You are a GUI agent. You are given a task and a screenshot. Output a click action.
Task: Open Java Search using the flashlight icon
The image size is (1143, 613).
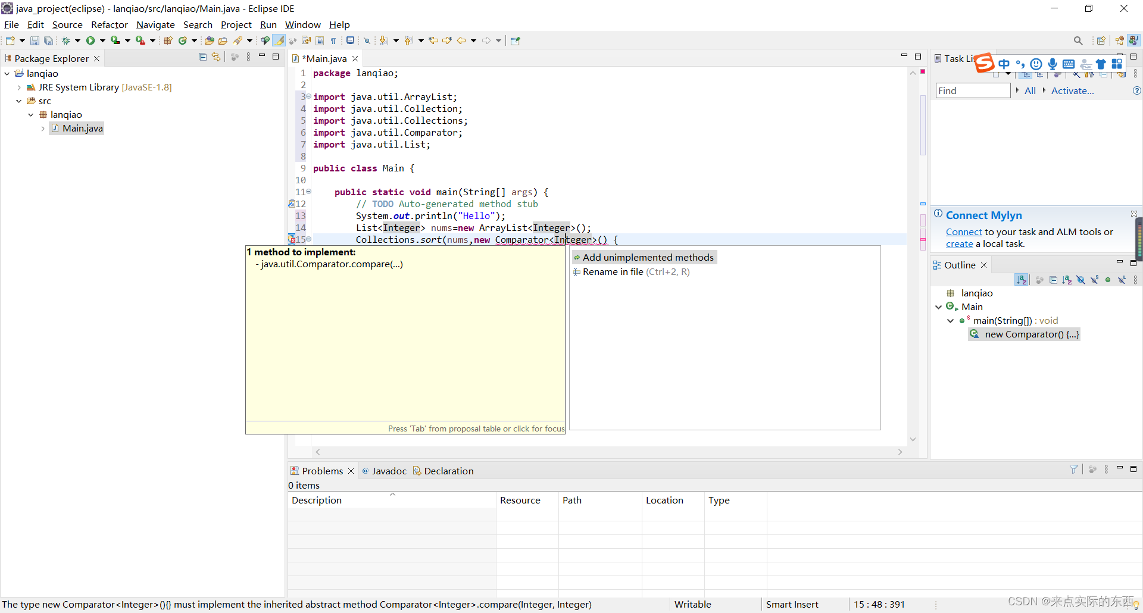tap(239, 40)
